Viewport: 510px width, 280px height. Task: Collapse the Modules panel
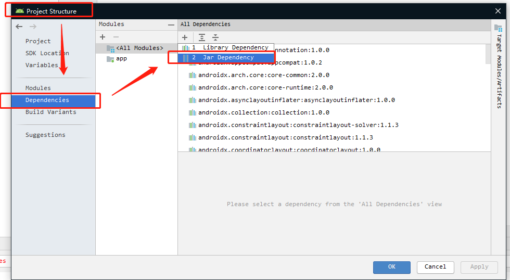click(x=171, y=24)
